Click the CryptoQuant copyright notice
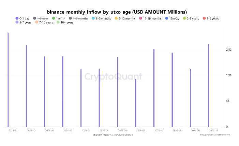The width and height of the screenshot is (239, 146). point(214,135)
